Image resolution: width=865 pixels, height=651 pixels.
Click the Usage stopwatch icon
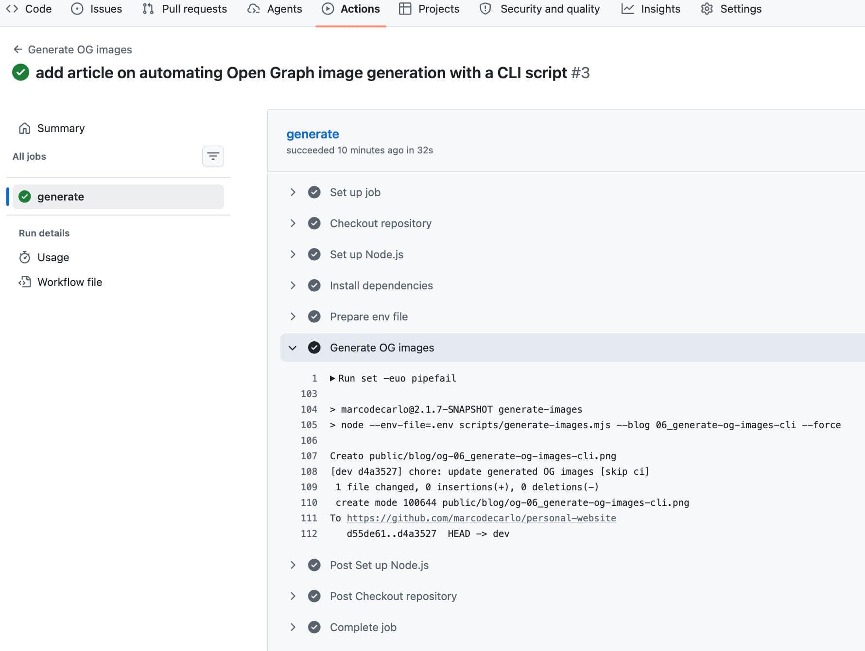pos(25,257)
